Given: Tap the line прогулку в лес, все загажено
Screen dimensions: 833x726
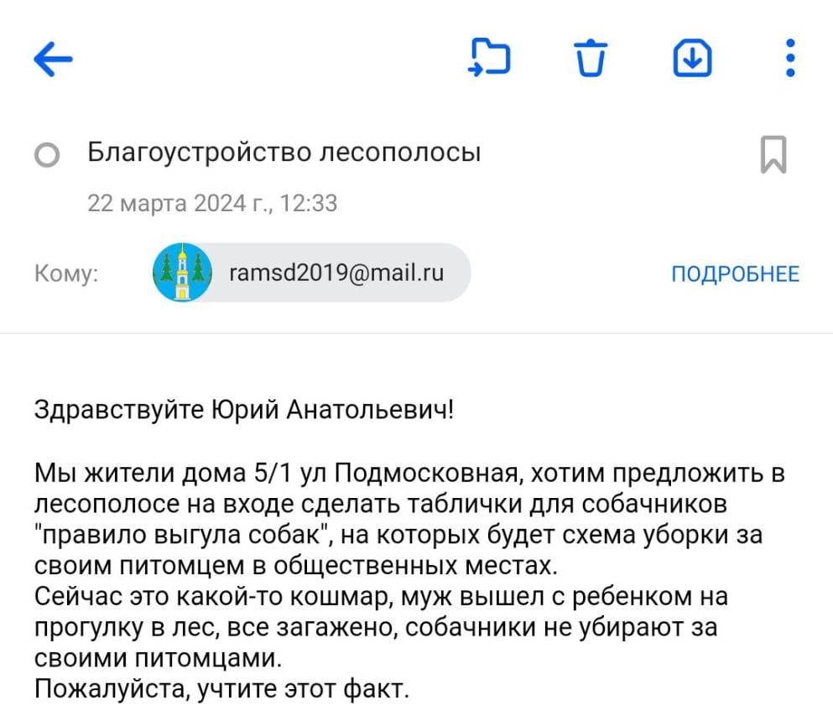Looking at the screenshot, I should (x=375, y=628).
